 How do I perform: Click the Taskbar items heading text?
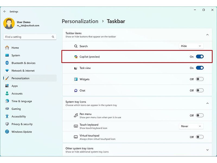(74, 33)
